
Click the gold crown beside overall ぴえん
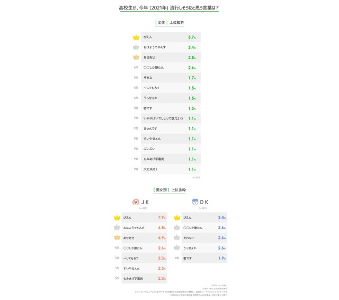136,38
